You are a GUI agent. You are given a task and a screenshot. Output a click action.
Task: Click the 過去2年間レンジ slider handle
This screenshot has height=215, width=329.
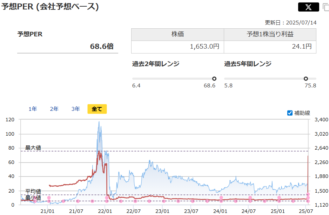point(214,79)
